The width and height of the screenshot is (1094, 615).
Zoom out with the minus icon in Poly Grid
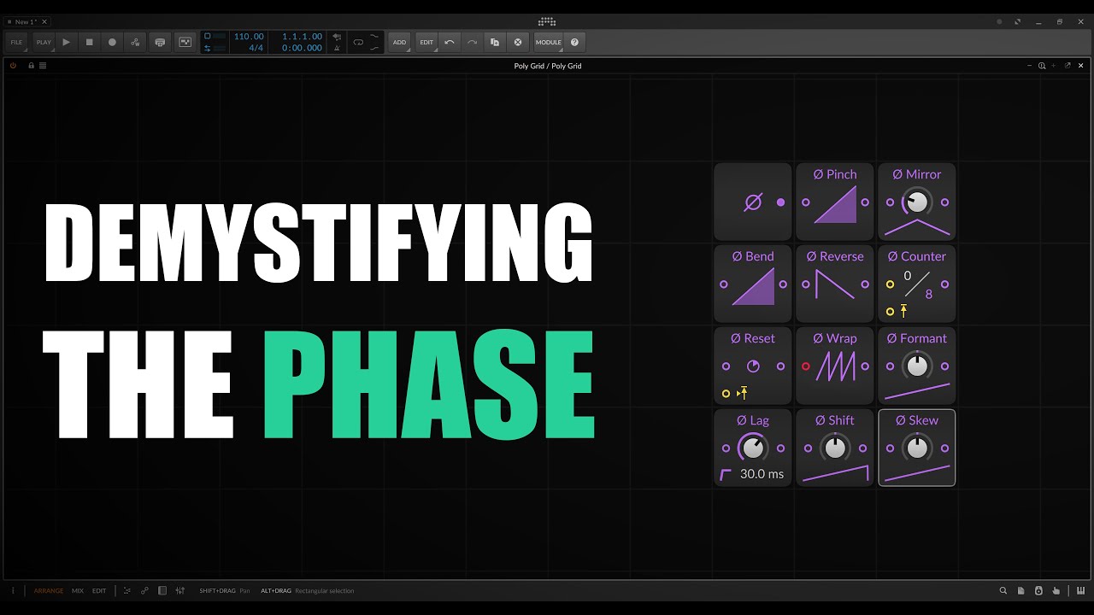pos(1029,66)
